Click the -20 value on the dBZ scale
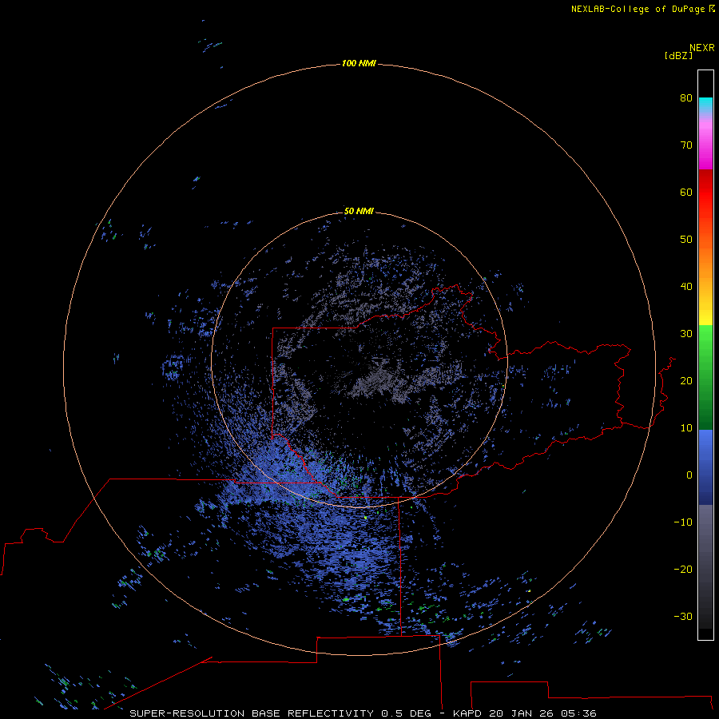 [x=683, y=569]
